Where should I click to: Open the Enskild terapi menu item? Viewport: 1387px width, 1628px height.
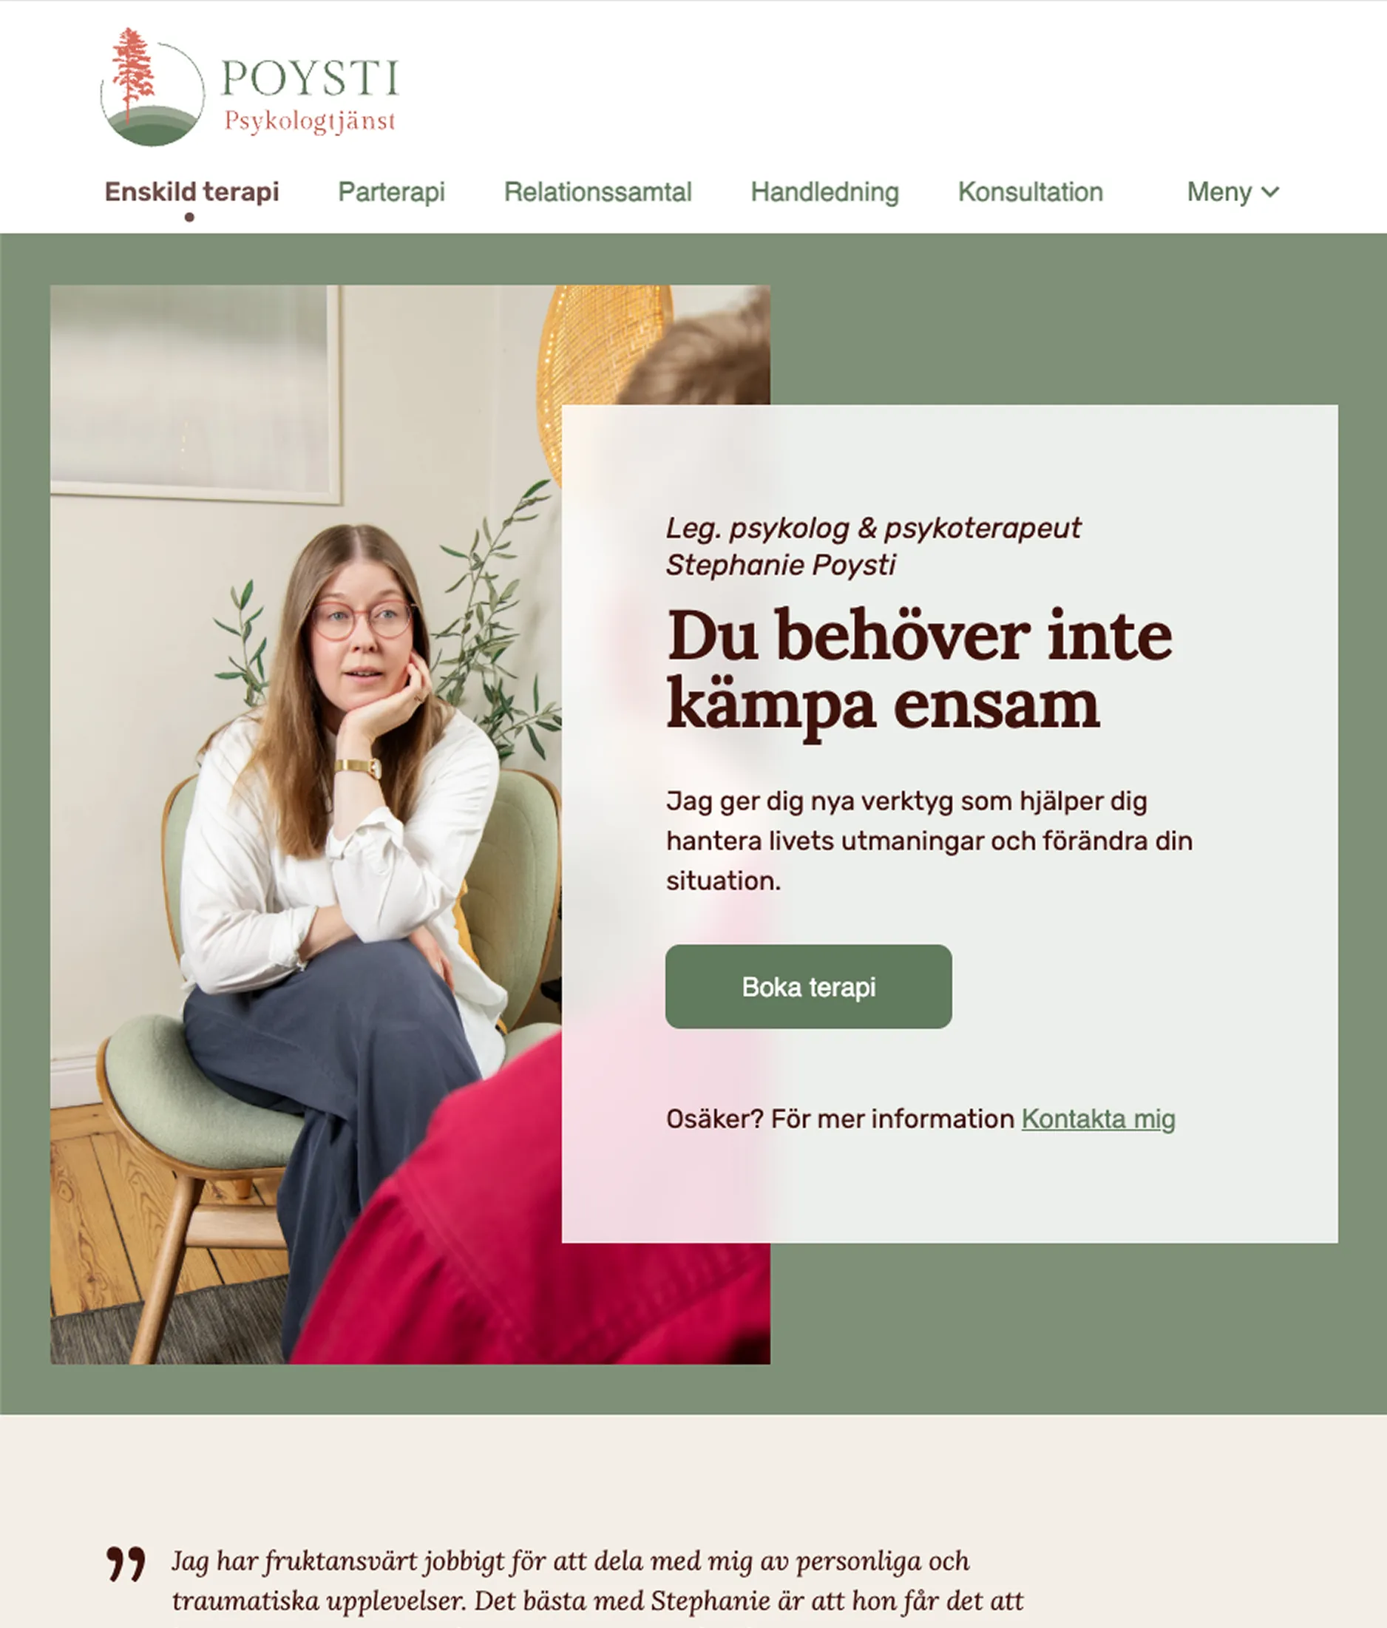[191, 191]
